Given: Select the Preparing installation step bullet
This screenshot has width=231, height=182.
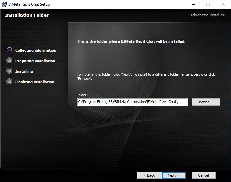Looking at the screenshot, I should [9, 60].
